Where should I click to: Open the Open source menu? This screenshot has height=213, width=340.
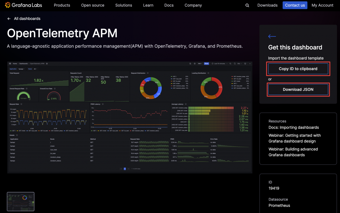tap(93, 5)
